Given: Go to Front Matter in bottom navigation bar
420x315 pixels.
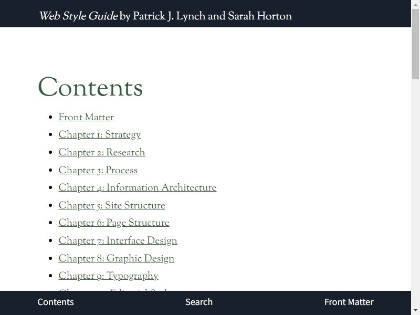Looking at the screenshot, I should click(x=349, y=302).
